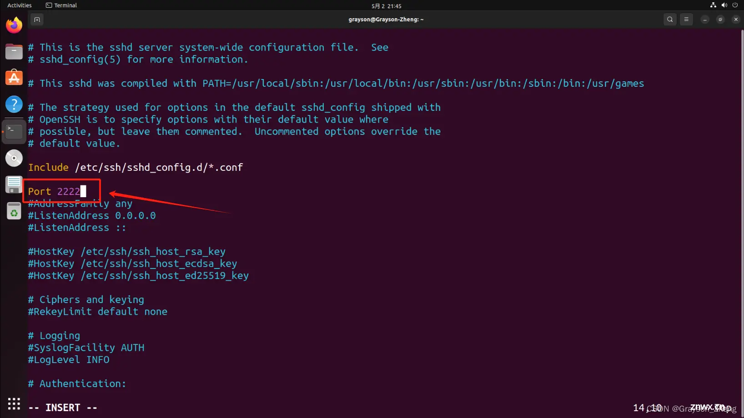The width and height of the screenshot is (744, 418).
Task: Click the 'sshd_config(5) for more information' line
Action: click(x=138, y=60)
